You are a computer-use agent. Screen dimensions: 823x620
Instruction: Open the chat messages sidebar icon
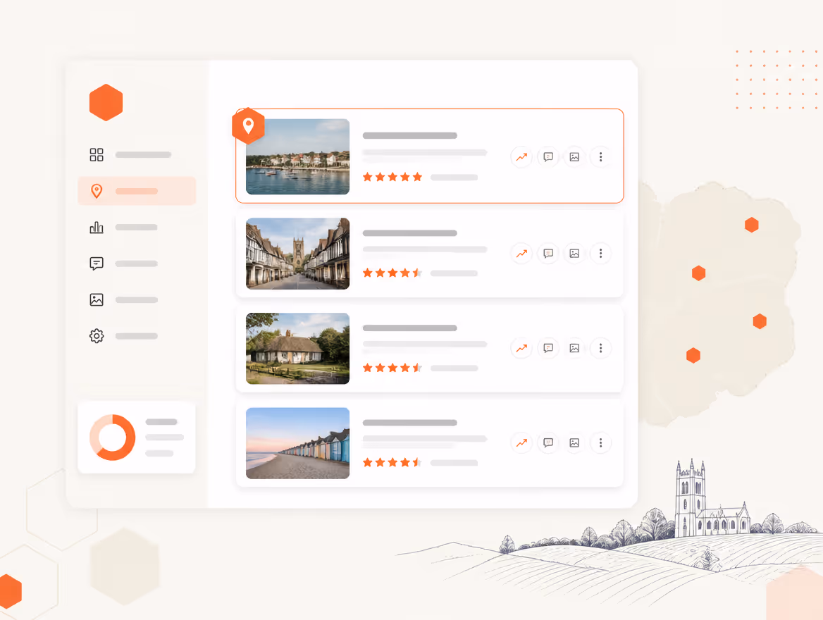click(97, 263)
